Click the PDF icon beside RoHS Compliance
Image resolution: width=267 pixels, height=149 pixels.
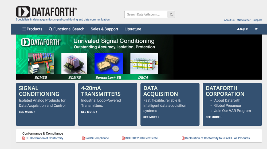click(x=83, y=138)
